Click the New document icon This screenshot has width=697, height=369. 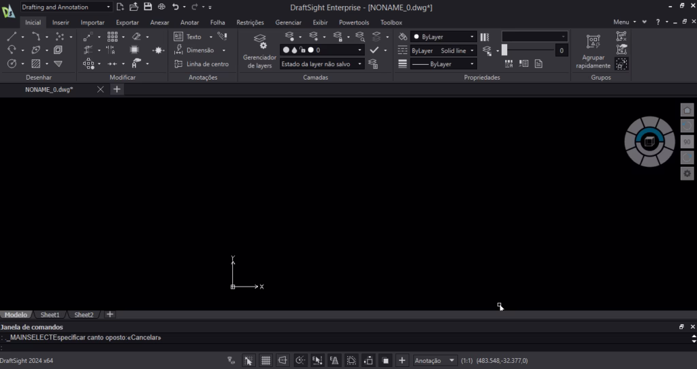[120, 7]
